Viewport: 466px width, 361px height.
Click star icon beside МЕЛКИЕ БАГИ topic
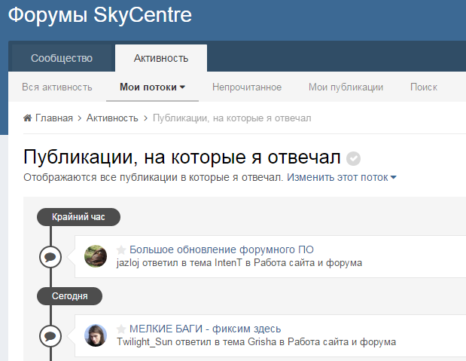click(121, 329)
